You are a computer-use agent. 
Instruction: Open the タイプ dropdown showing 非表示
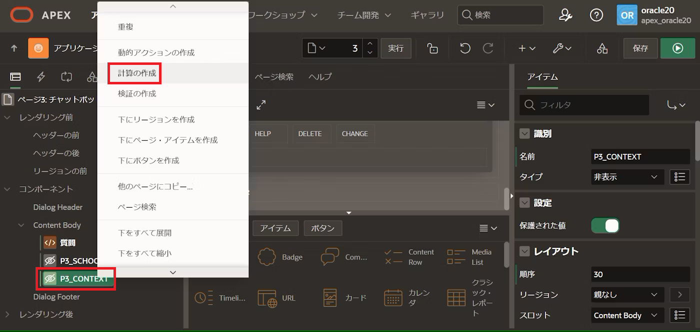point(627,177)
